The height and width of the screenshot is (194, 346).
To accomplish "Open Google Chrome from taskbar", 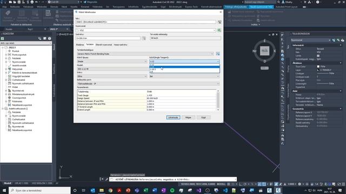I will click(110, 190).
